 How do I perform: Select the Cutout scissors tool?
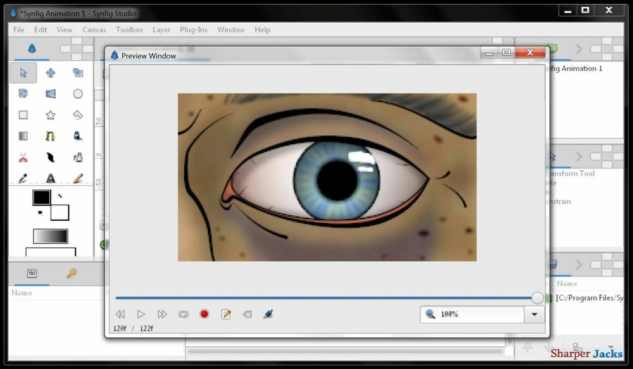click(x=23, y=158)
